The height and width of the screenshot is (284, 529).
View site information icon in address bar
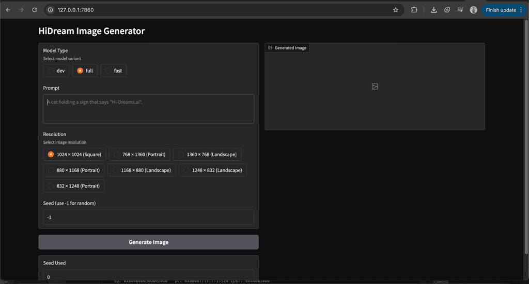[50, 10]
